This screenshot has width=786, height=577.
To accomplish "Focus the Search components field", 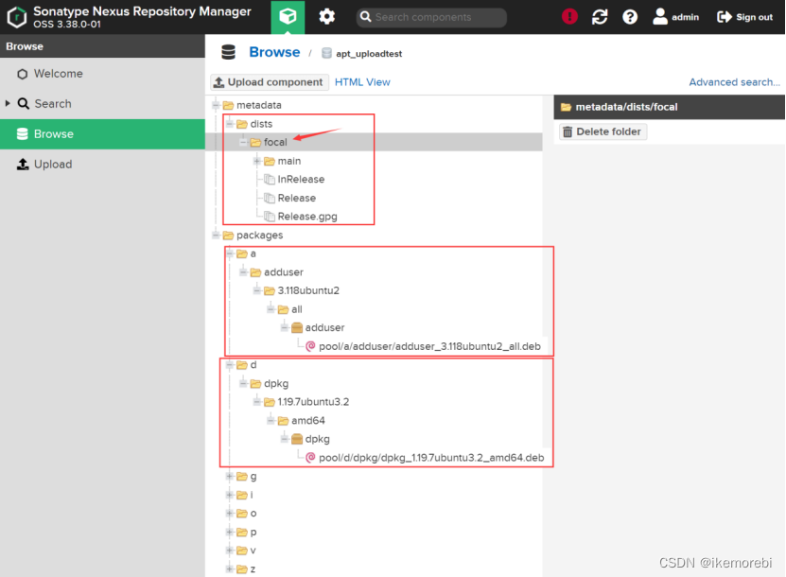I will (431, 17).
